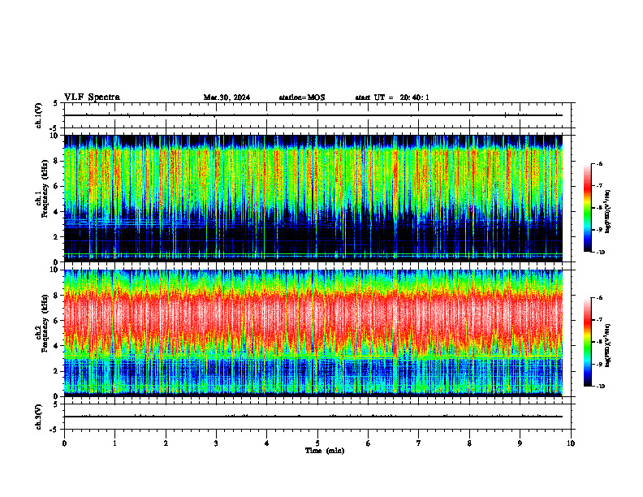Click the time axis tick label "1"
The image size is (643, 497).
pos(114,443)
